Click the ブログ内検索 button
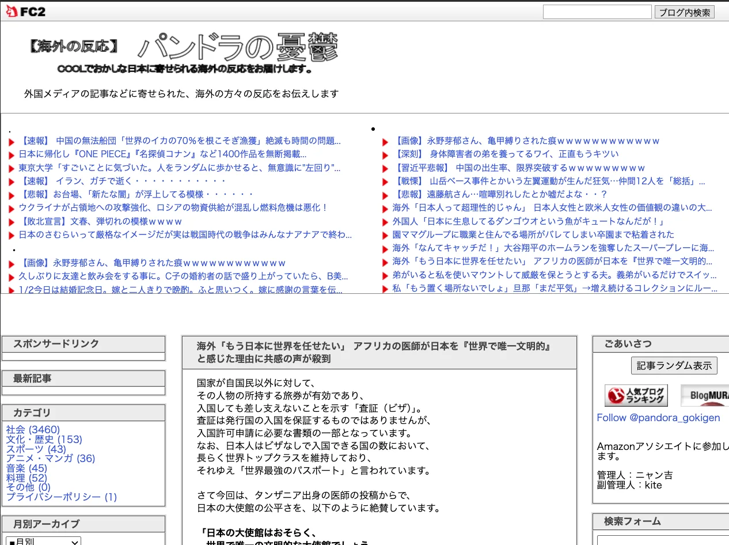 [x=685, y=12]
